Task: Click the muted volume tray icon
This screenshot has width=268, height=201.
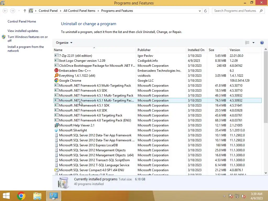Action: [x=243, y=196]
